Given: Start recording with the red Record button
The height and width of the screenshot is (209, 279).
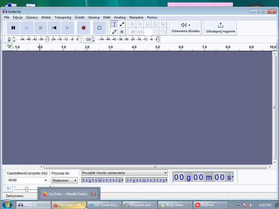Looking at the screenshot, I should coord(84,28).
